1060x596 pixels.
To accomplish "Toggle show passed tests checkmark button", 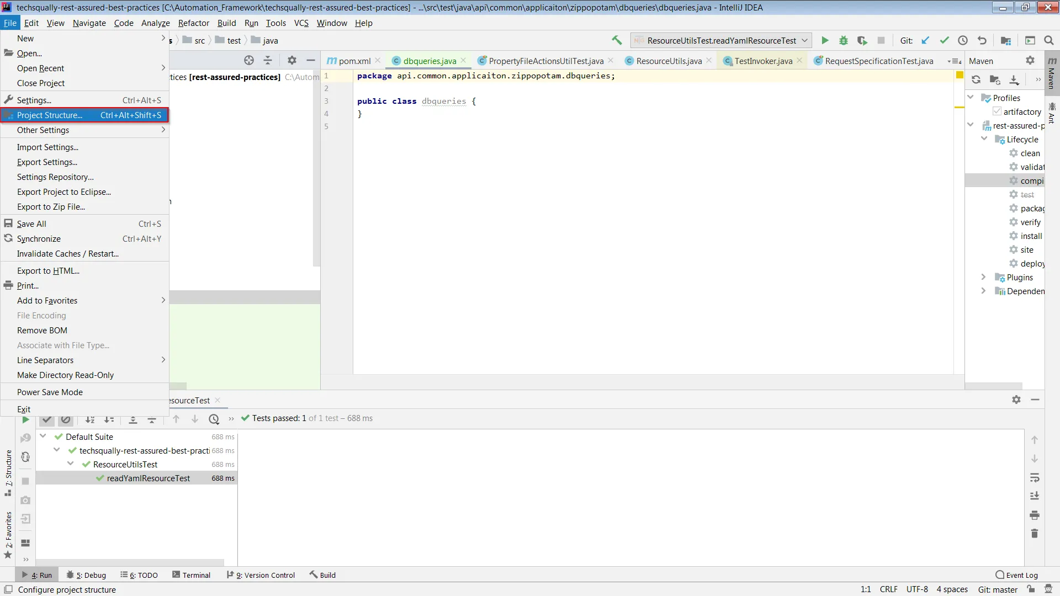I will 47,419.
